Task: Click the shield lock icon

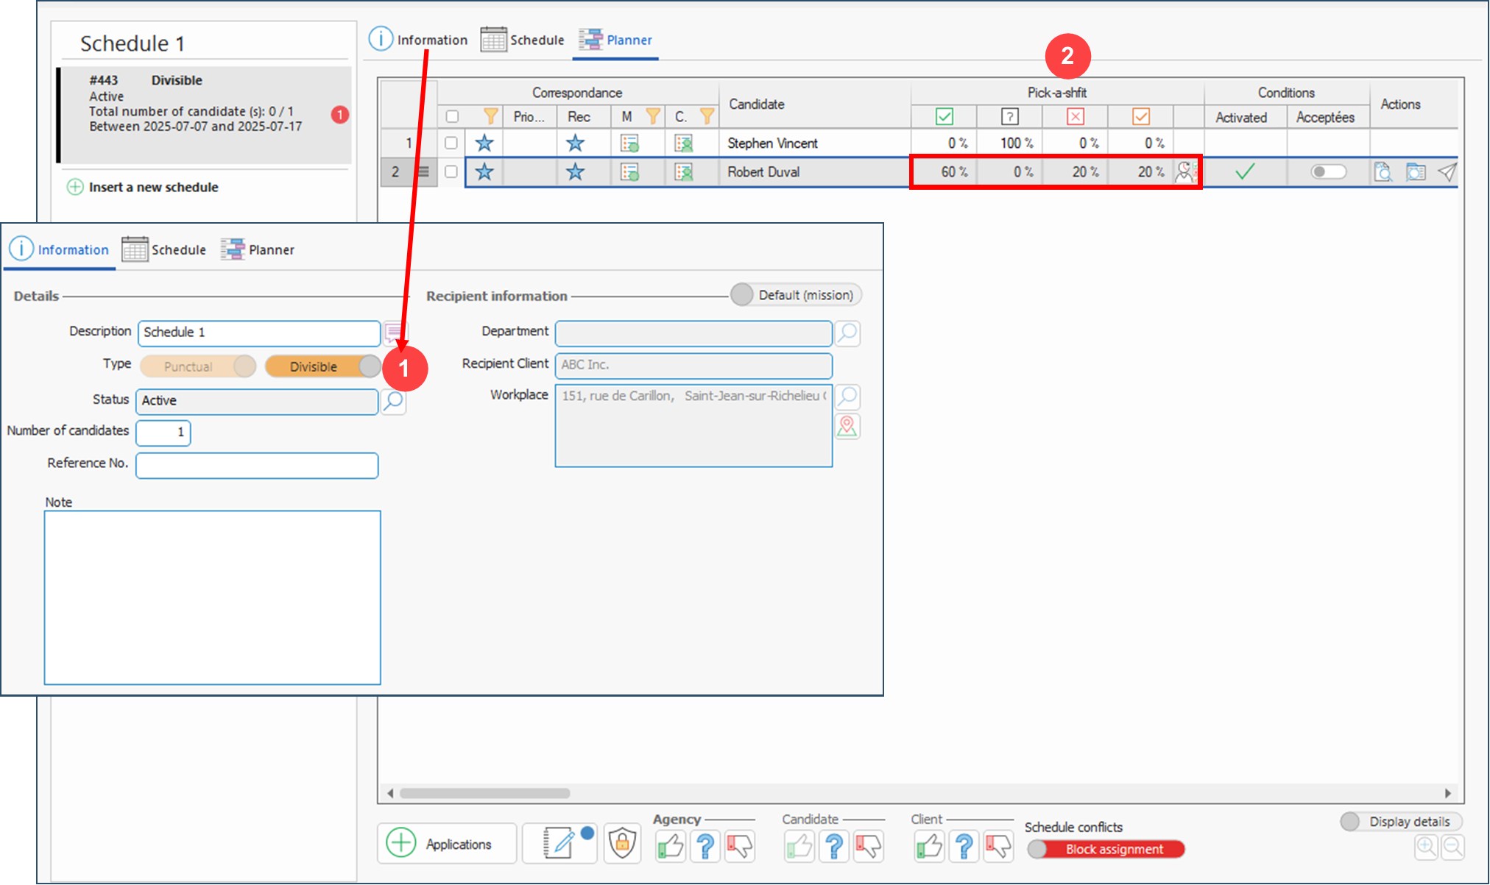Action: coord(622,843)
